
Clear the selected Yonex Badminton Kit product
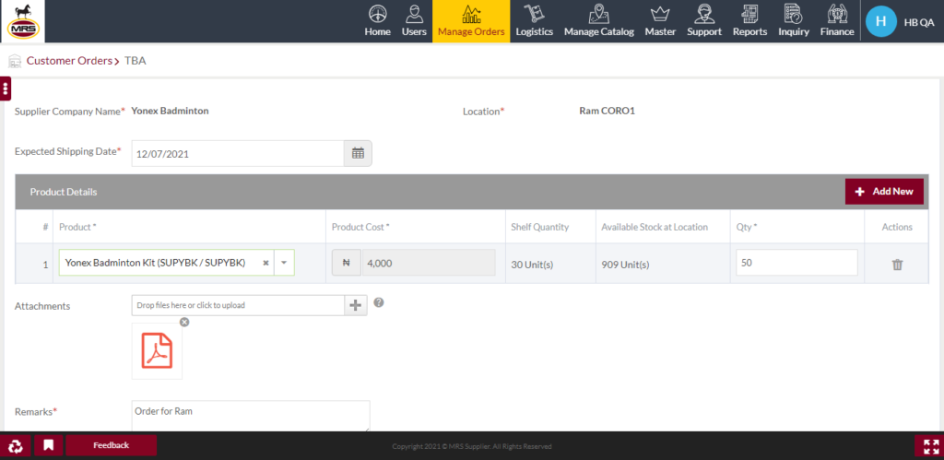point(265,263)
